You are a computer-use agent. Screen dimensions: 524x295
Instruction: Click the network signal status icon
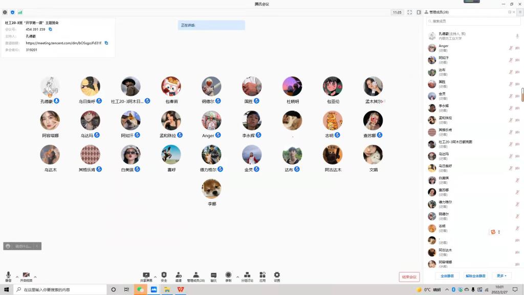pyautogui.click(x=20, y=12)
